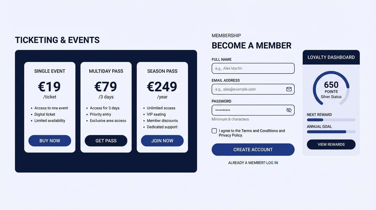Click the 650 POINTS circular progress ring
The height and width of the screenshot is (210, 376).
331,88
